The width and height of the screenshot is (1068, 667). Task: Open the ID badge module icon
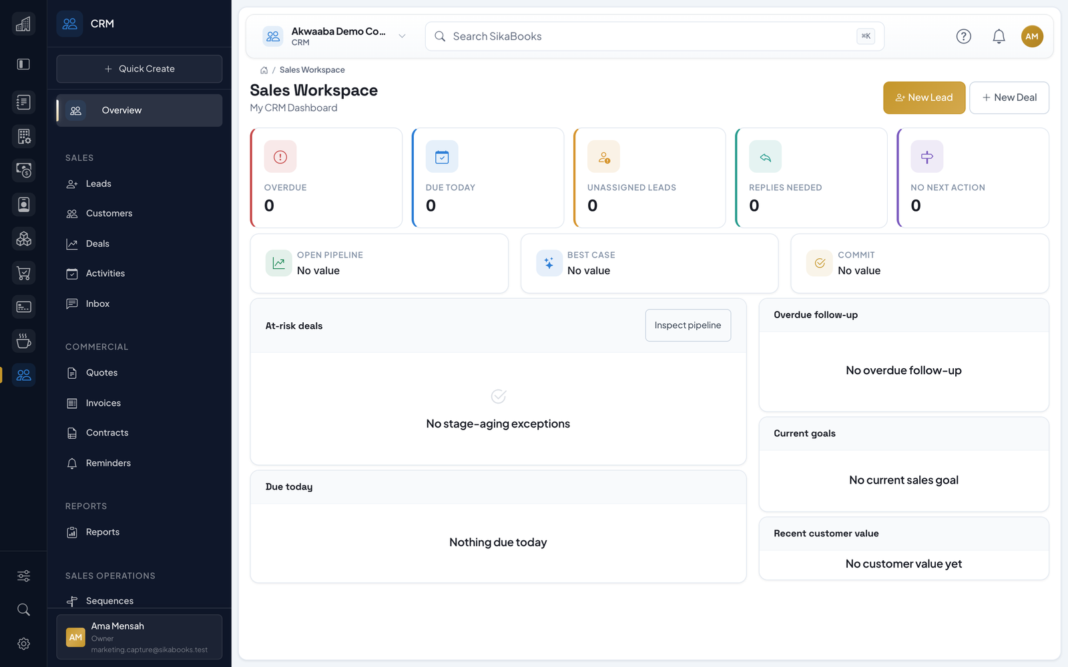23,204
